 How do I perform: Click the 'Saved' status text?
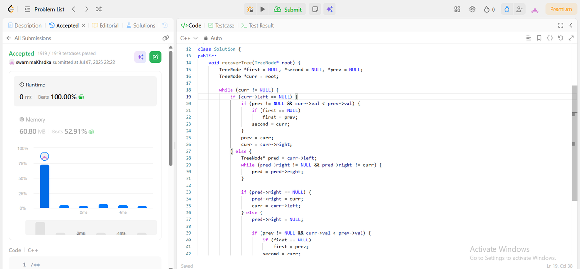(187, 266)
